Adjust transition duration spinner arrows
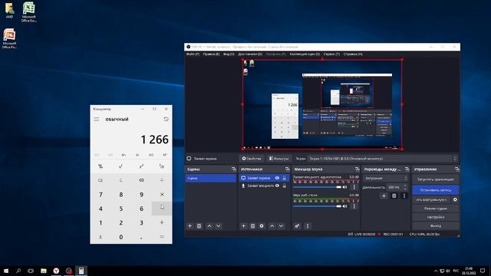Screen dimensions: 491x276 [405, 187]
